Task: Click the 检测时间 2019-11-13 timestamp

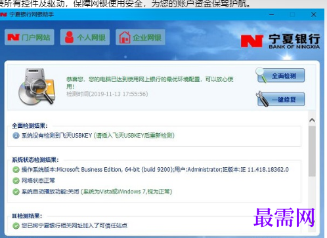Action: (x=107, y=94)
